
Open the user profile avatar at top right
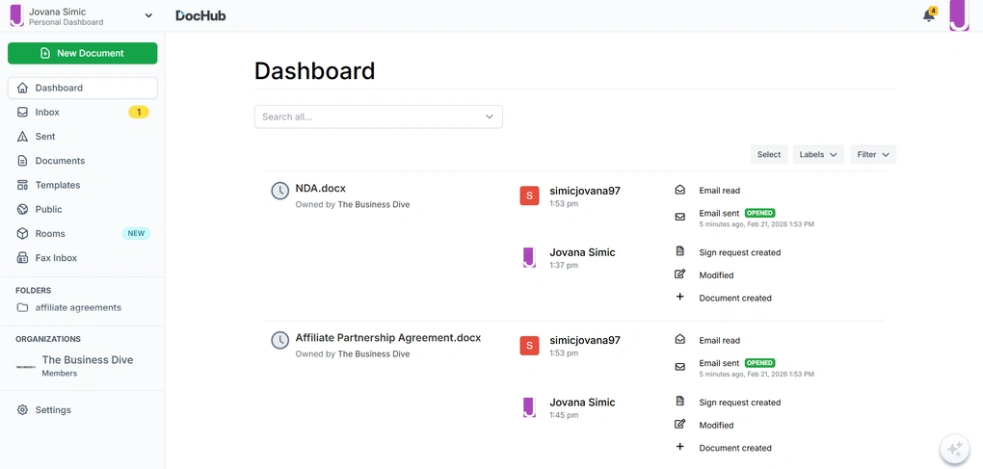[959, 15]
